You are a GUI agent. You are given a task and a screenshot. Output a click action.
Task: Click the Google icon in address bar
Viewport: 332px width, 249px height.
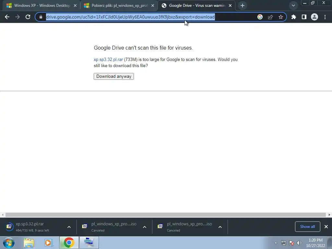pos(260,17)
